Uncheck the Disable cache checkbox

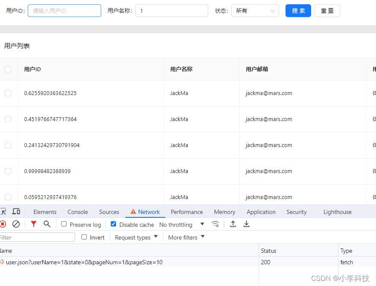pos(114,224)
